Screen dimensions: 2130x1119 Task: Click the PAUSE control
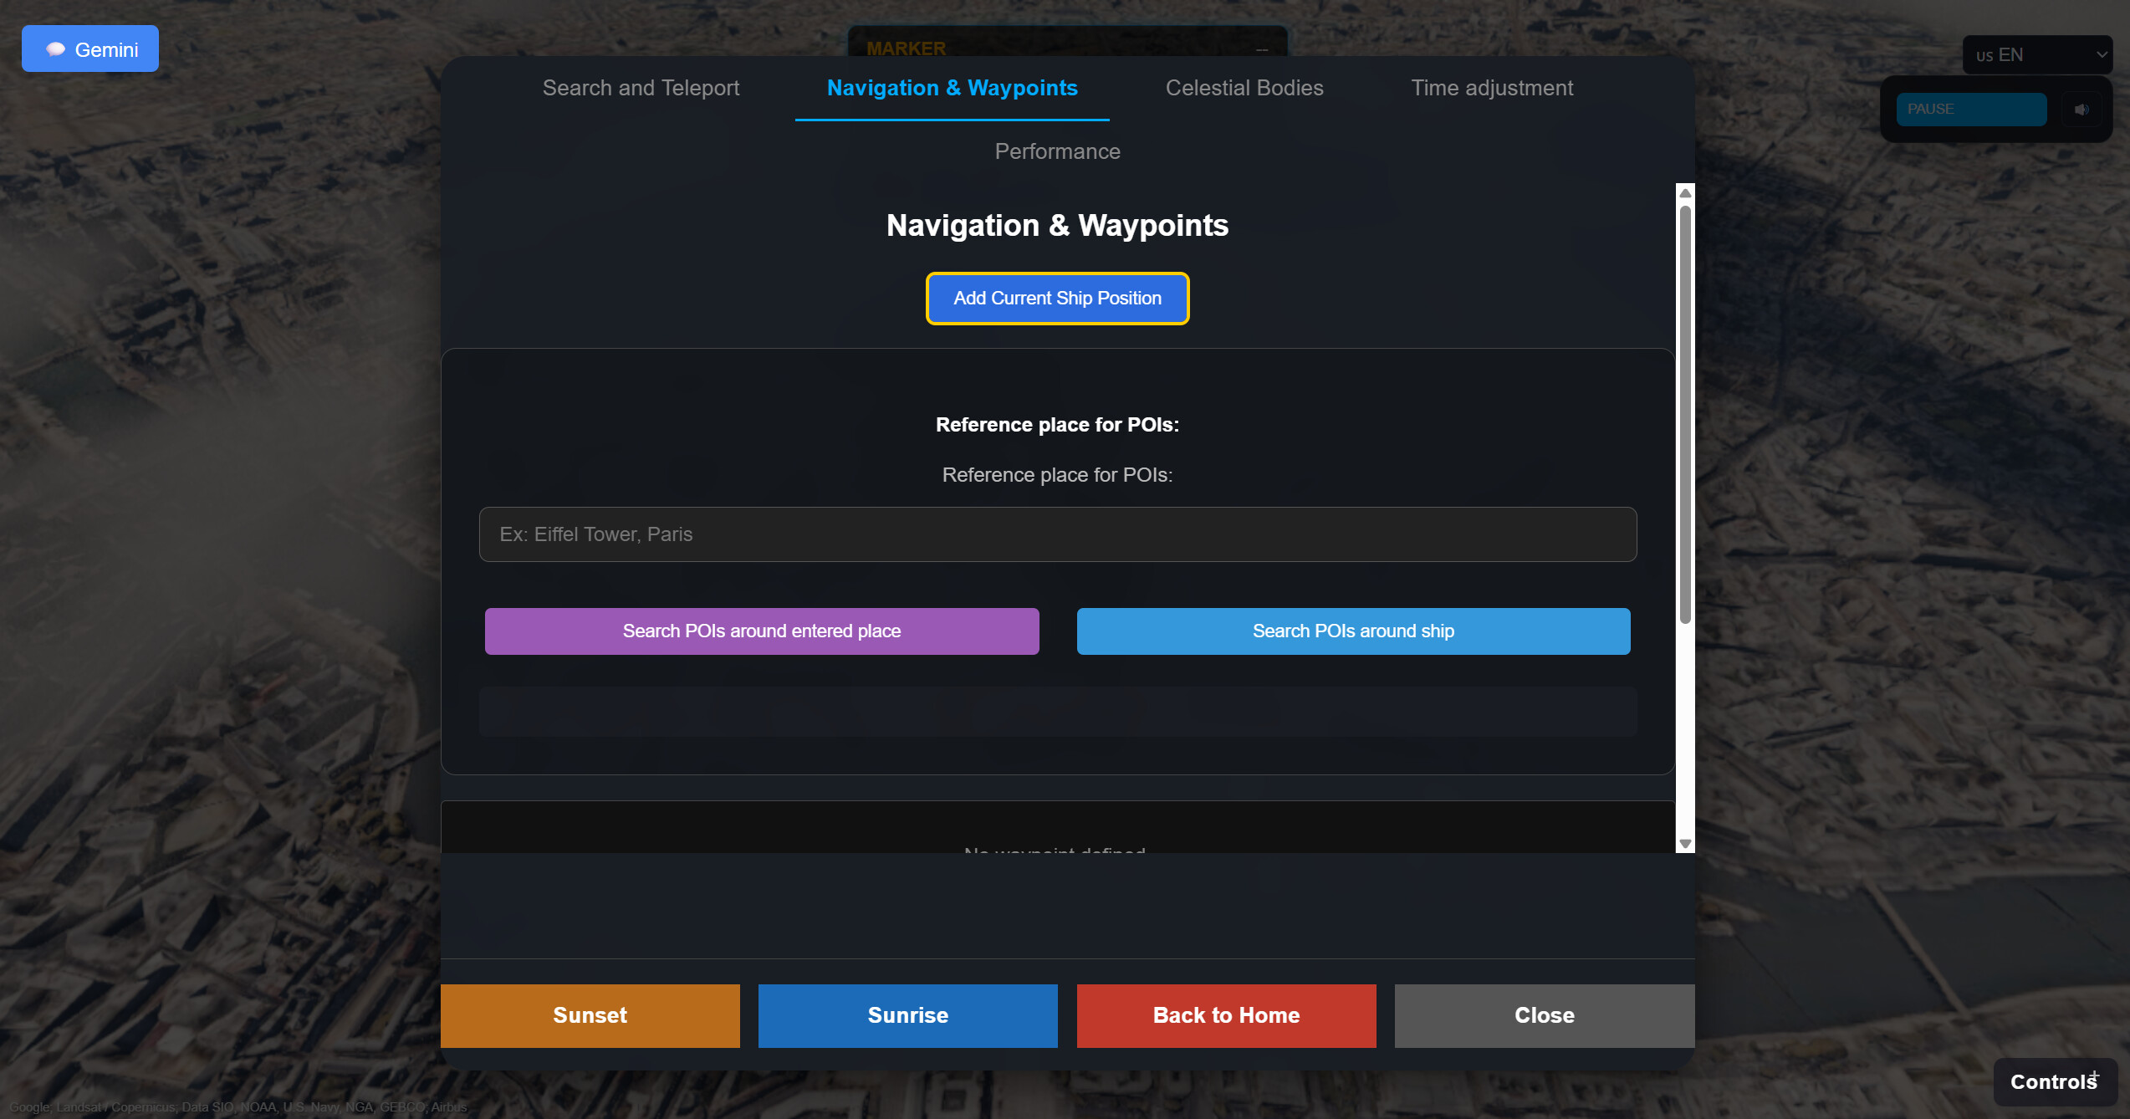[1971, 110]
